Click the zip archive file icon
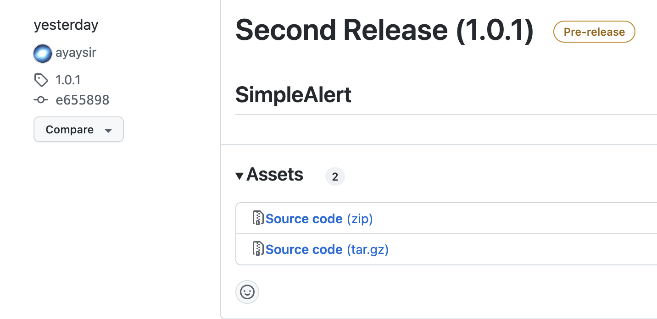 tap(258, 218)
